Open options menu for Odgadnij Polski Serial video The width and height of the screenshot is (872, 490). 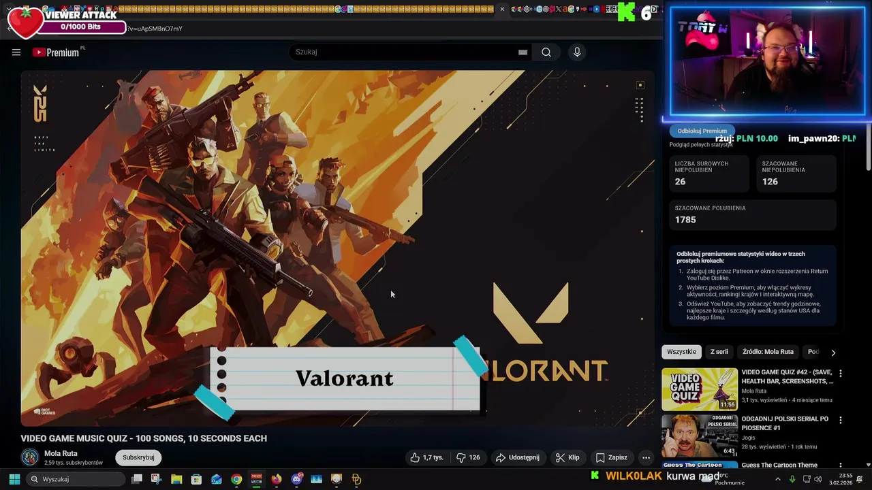[x=840, y=421]
